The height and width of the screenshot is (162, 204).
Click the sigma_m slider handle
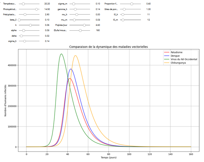tap(74, 4)
